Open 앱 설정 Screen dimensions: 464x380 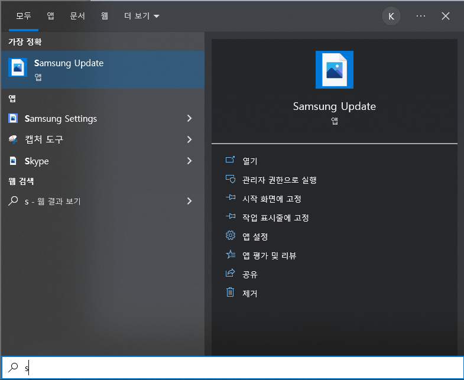[255, 237]
